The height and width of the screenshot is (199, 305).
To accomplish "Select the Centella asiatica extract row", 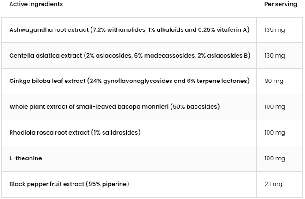I will click(x=152, y=55).
